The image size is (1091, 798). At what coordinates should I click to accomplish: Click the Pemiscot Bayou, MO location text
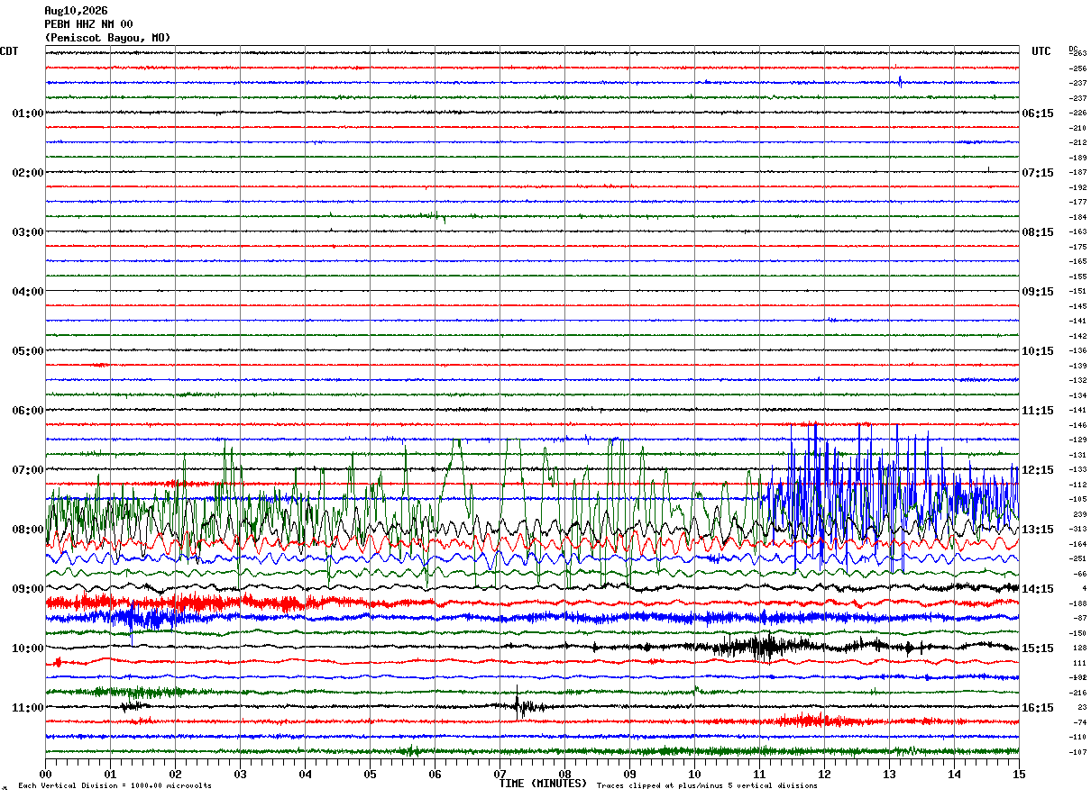(107, 38)
